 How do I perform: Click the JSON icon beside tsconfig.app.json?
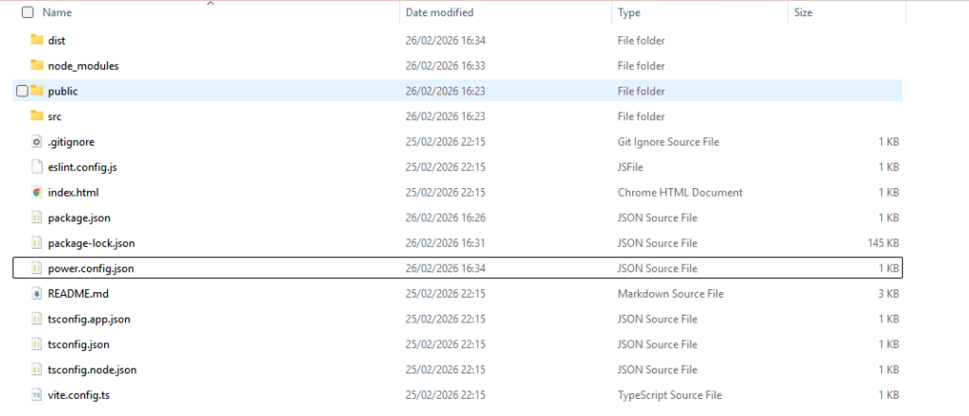tap(37, 320)
